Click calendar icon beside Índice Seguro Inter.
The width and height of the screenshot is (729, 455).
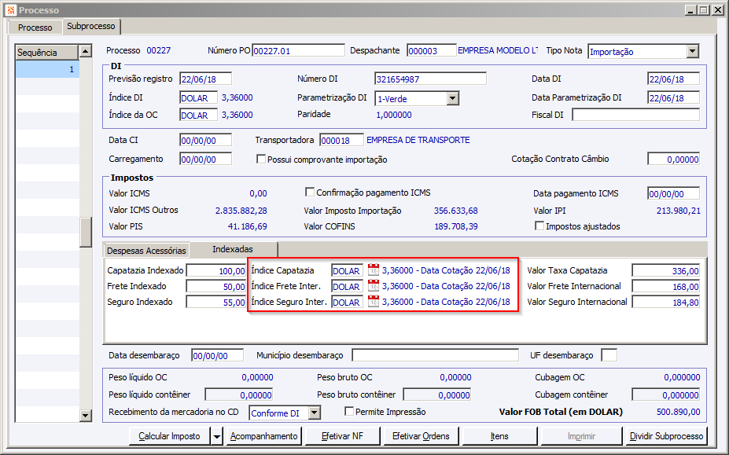tap(374, 302)
